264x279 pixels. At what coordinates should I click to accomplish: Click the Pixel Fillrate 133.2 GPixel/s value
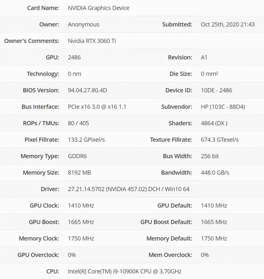point(86,139)
